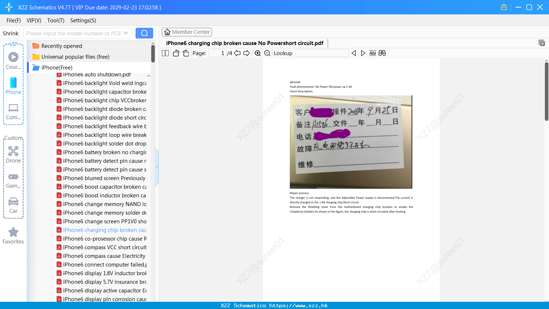Rotate the page clockwise
The width and height of the screenshot is (549, 309).
[x=186, y=53]
